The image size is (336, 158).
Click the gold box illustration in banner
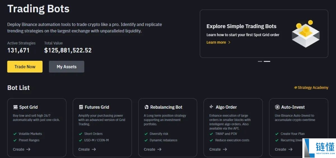[306, 33]
